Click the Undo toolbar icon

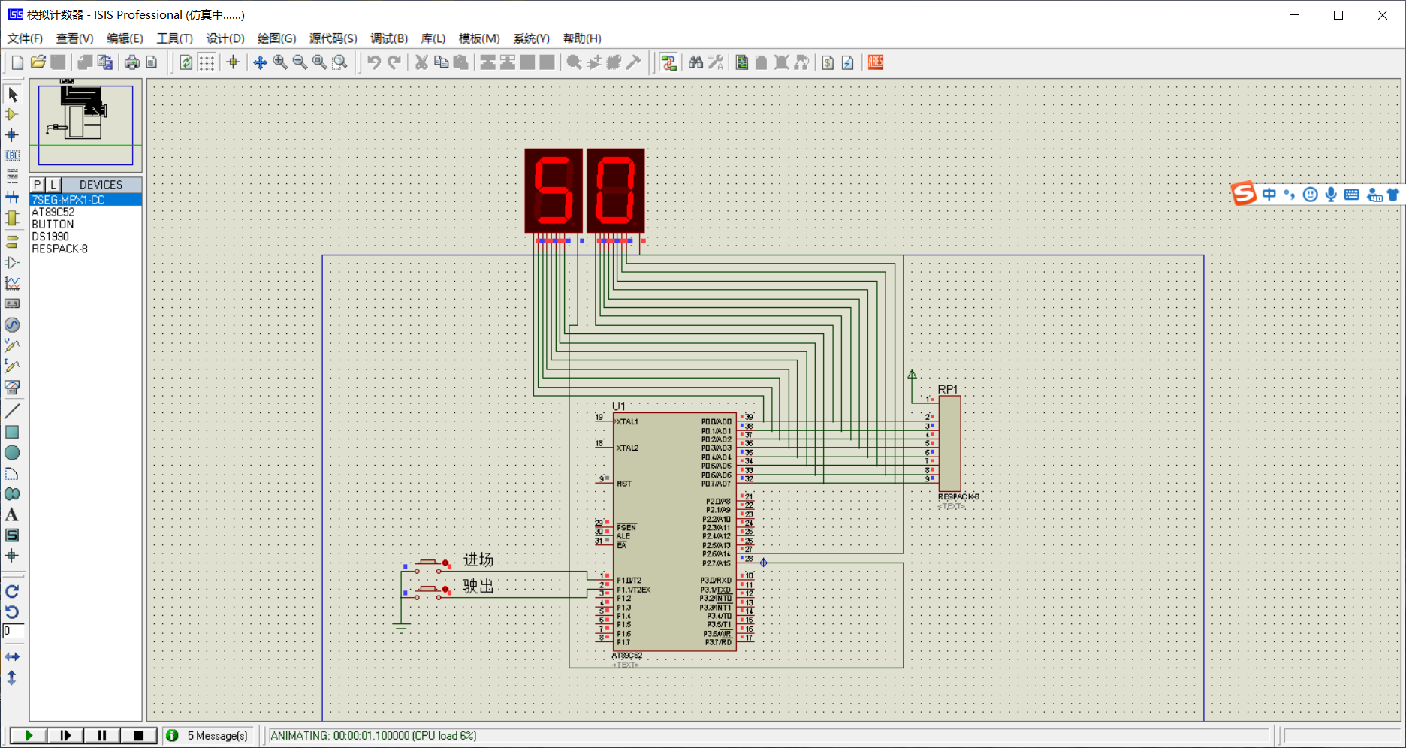pos(374,62)
